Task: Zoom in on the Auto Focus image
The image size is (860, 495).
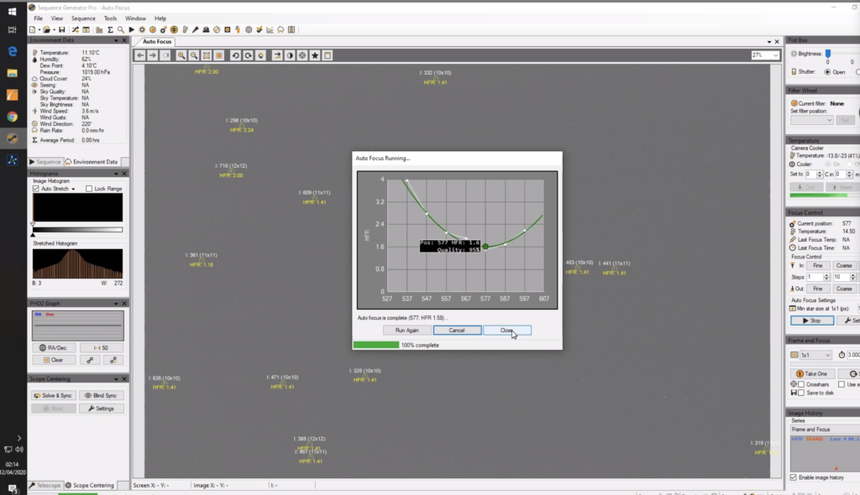Action: tap(181, 55)
